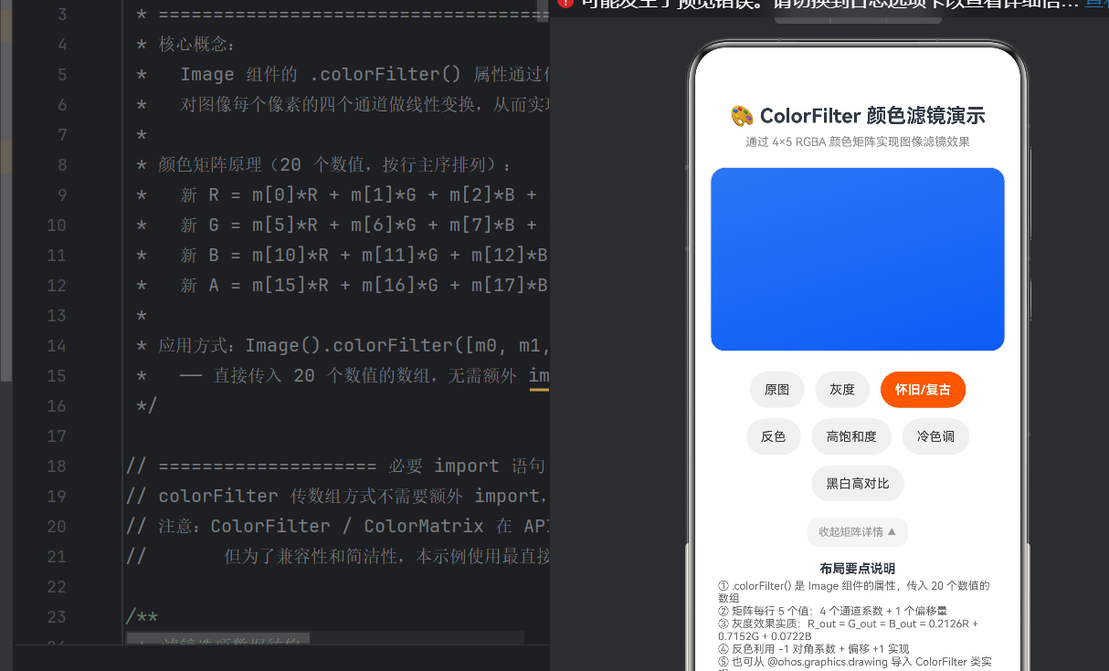Viewport: 1109px width, 671px height.
Task: Click the palette emoji in title
Action: [742, 116]
